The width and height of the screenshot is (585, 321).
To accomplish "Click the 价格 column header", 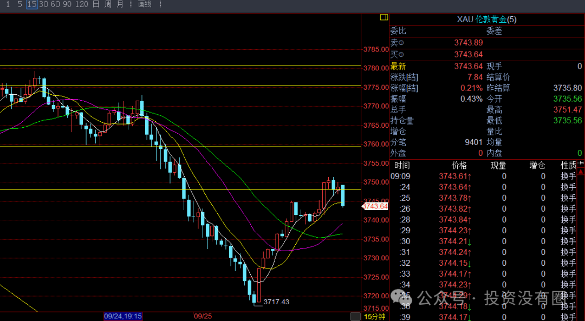I will [x=459, y=165].
